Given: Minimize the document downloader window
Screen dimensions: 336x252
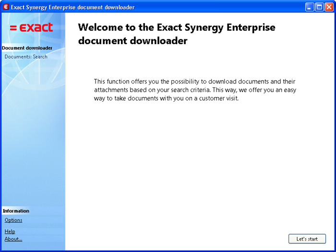Looking at the screenshot, I should 310,7.
